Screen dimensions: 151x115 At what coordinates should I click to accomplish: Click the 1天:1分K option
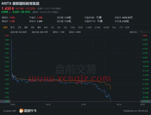coord(124,27)
